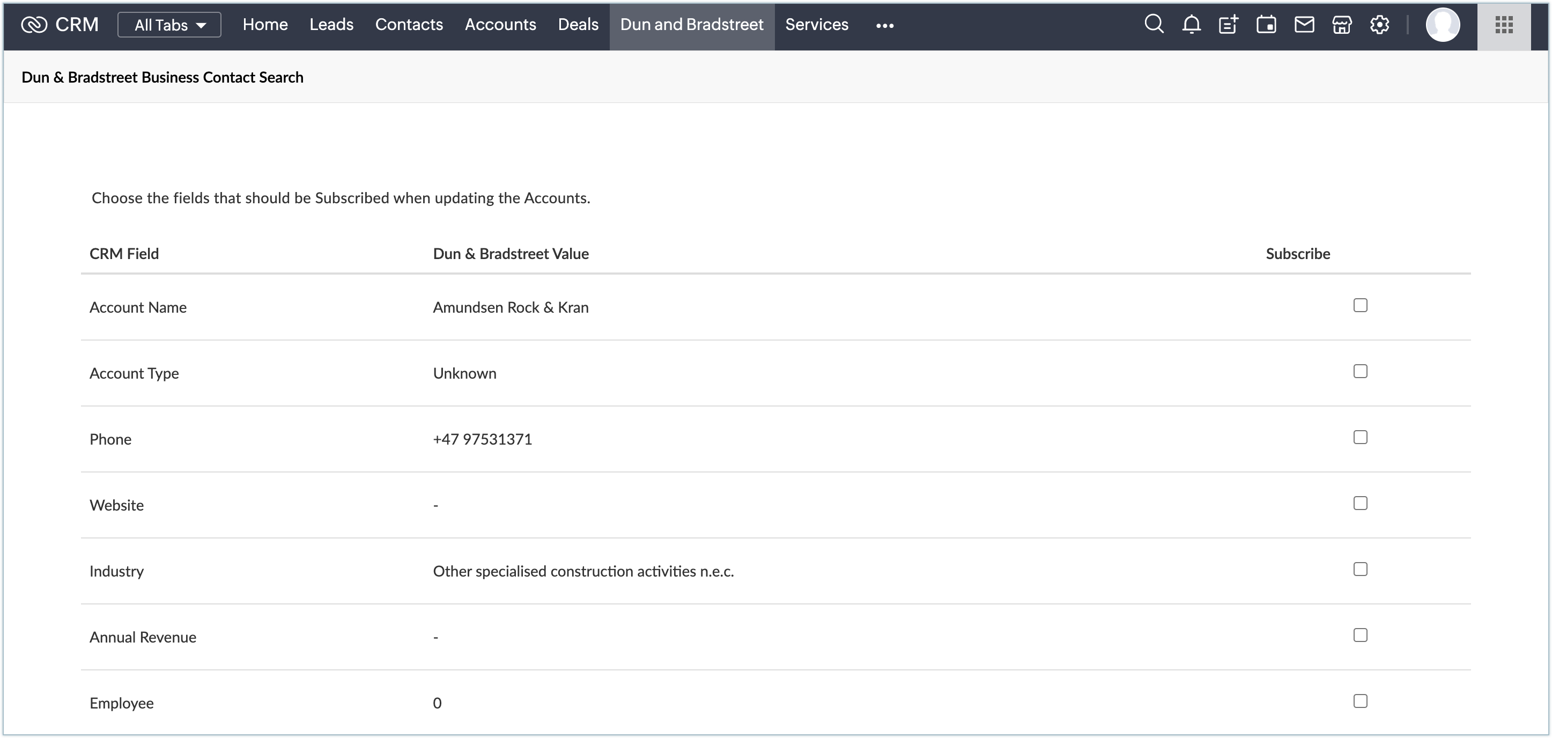Viewport: 1552px width, 738px height.
Task: Expand the All Tabs dropdown
Action: (169, 25)
